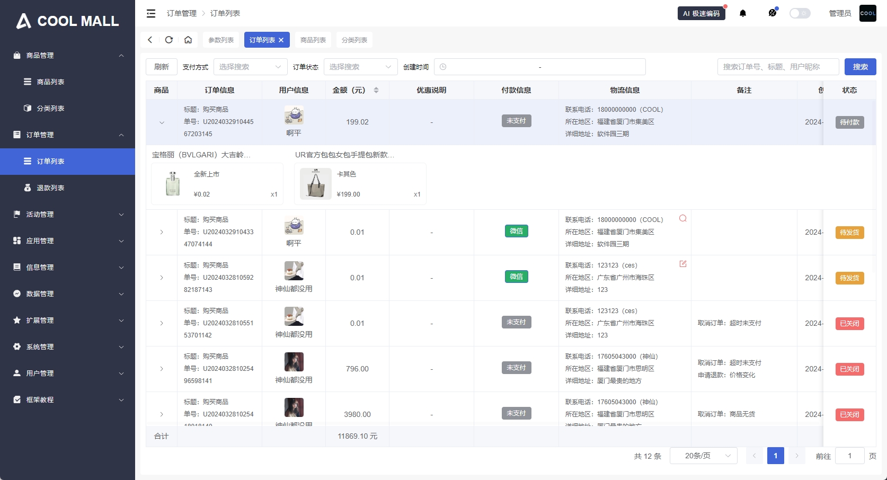This screenshot has height=480, width=887.
Task: Click the 分类列表 sidebar cube icon
Action: (x=28, y=108)
